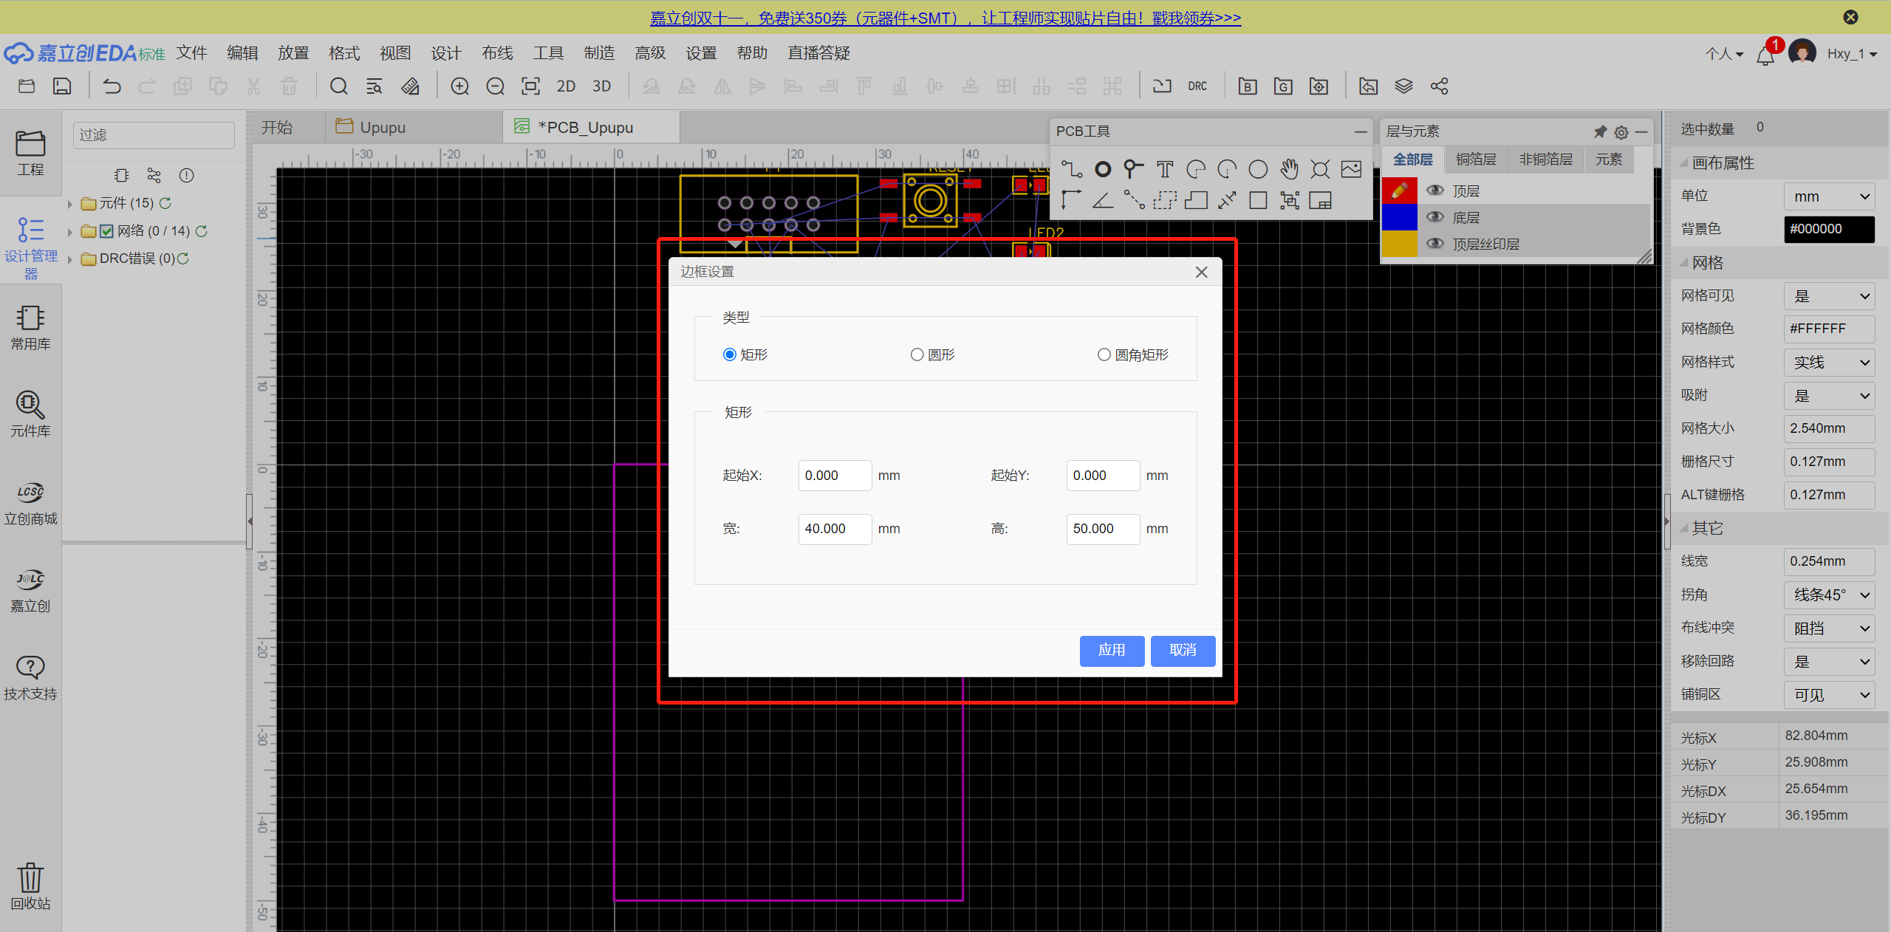The width and height of the screenshot is (1891, 932).
Task: Select the Pad tool in PCB tools
Action: (1102, 170)
